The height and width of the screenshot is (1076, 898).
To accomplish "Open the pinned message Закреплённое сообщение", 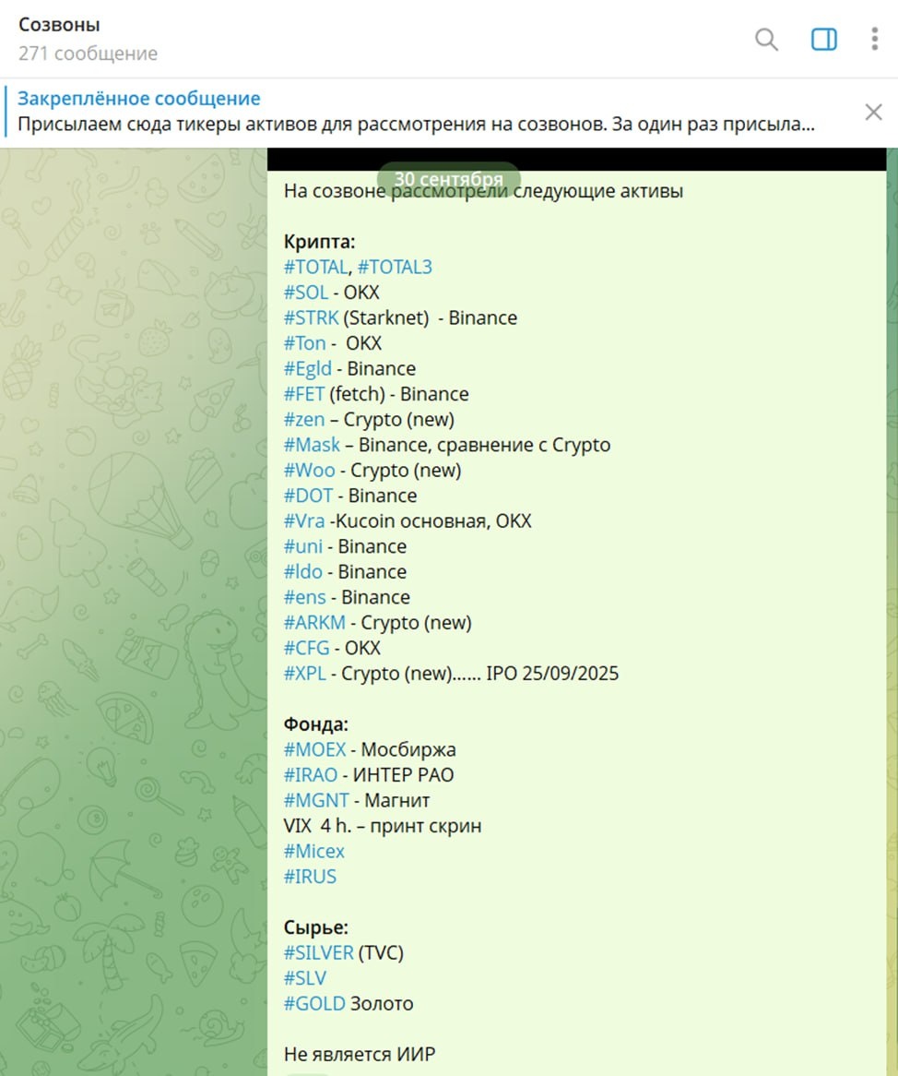I will tap(416, 112).
